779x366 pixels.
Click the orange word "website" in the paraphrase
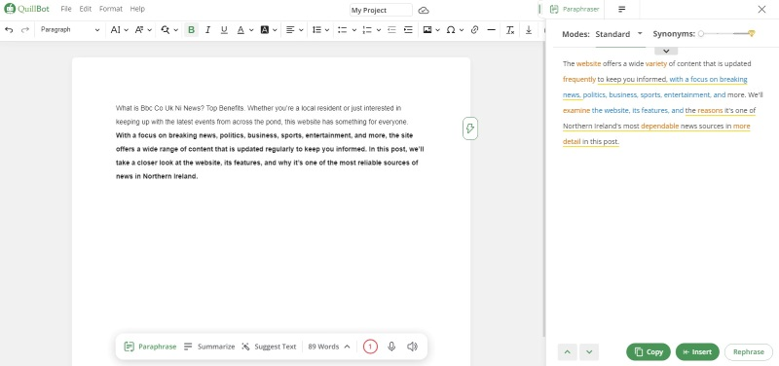589,63
